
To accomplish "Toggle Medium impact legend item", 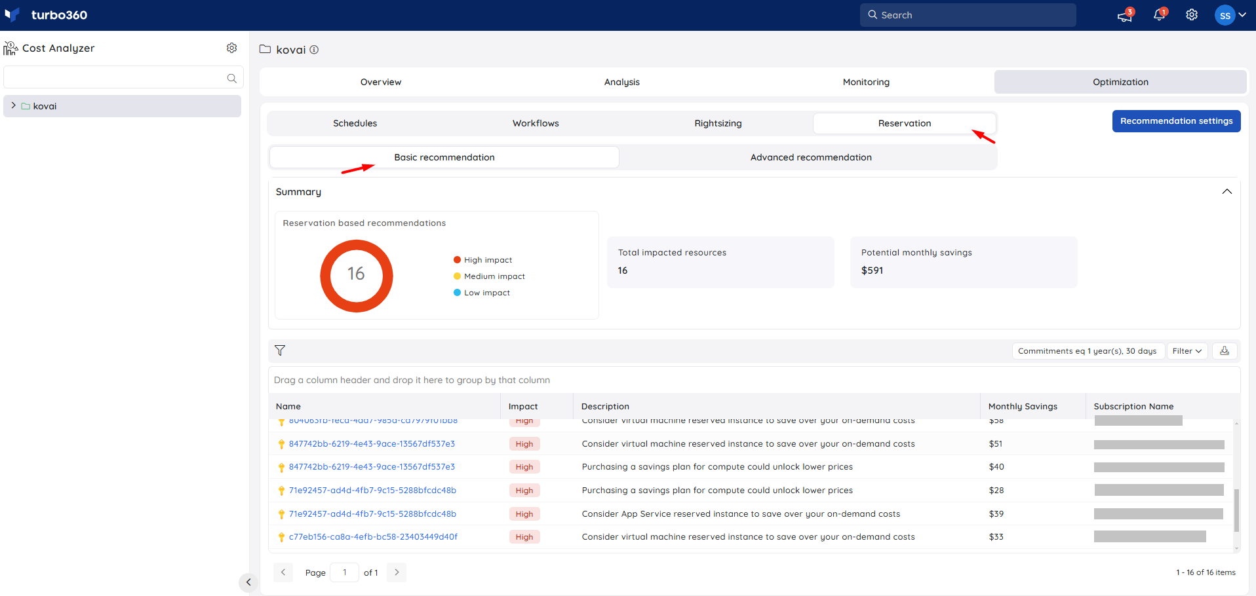I will (x=489, y=276).
